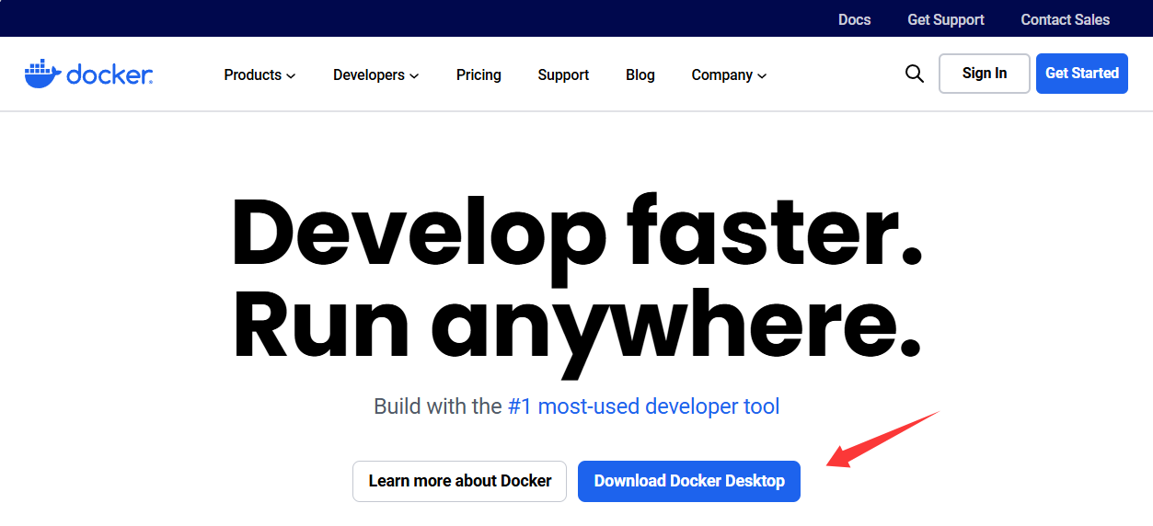Open the Products menu label
Viewport: 1153px width, 526px height.
(252, 75)
